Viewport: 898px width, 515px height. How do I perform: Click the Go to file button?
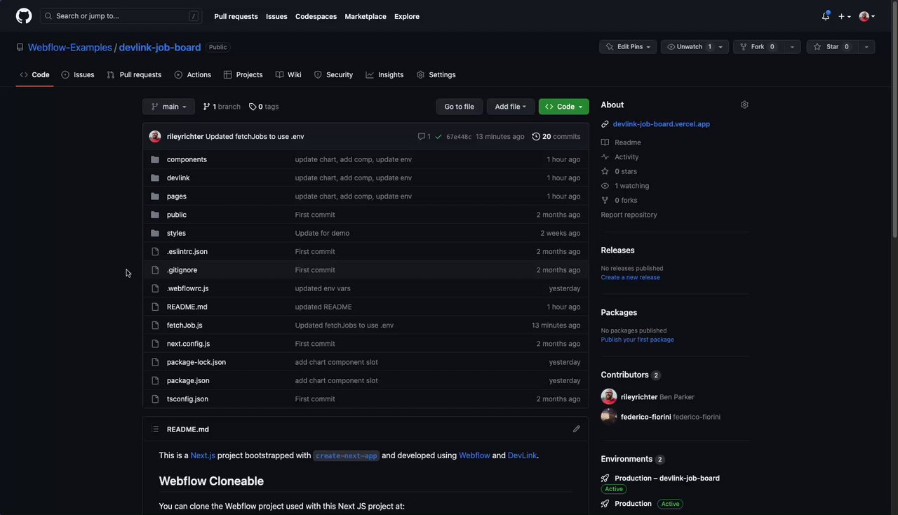460,107
